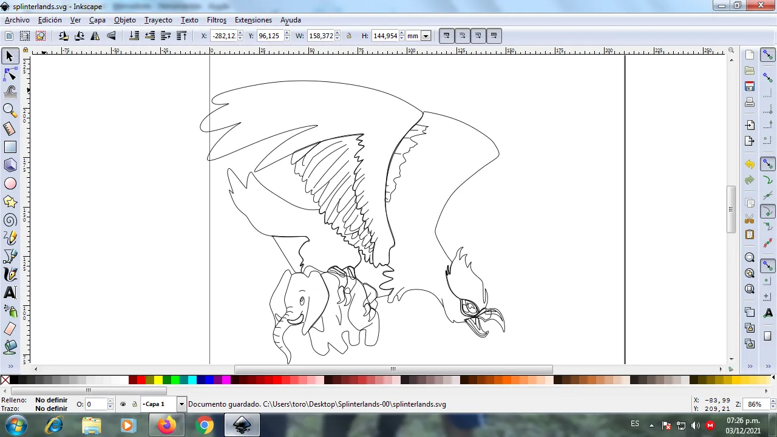Rotate selection 90° clockwise
This screenshot has width=777, height=437.
80,36
